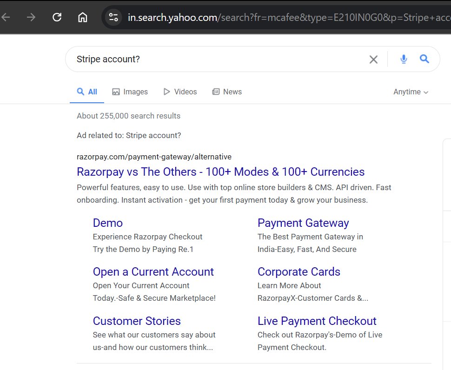This screenshot has height=370, width=451.
Task: Click 'The Best Payment Gateway in' text
Action: 310,237
